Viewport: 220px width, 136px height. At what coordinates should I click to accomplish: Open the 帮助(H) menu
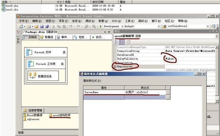183,21
